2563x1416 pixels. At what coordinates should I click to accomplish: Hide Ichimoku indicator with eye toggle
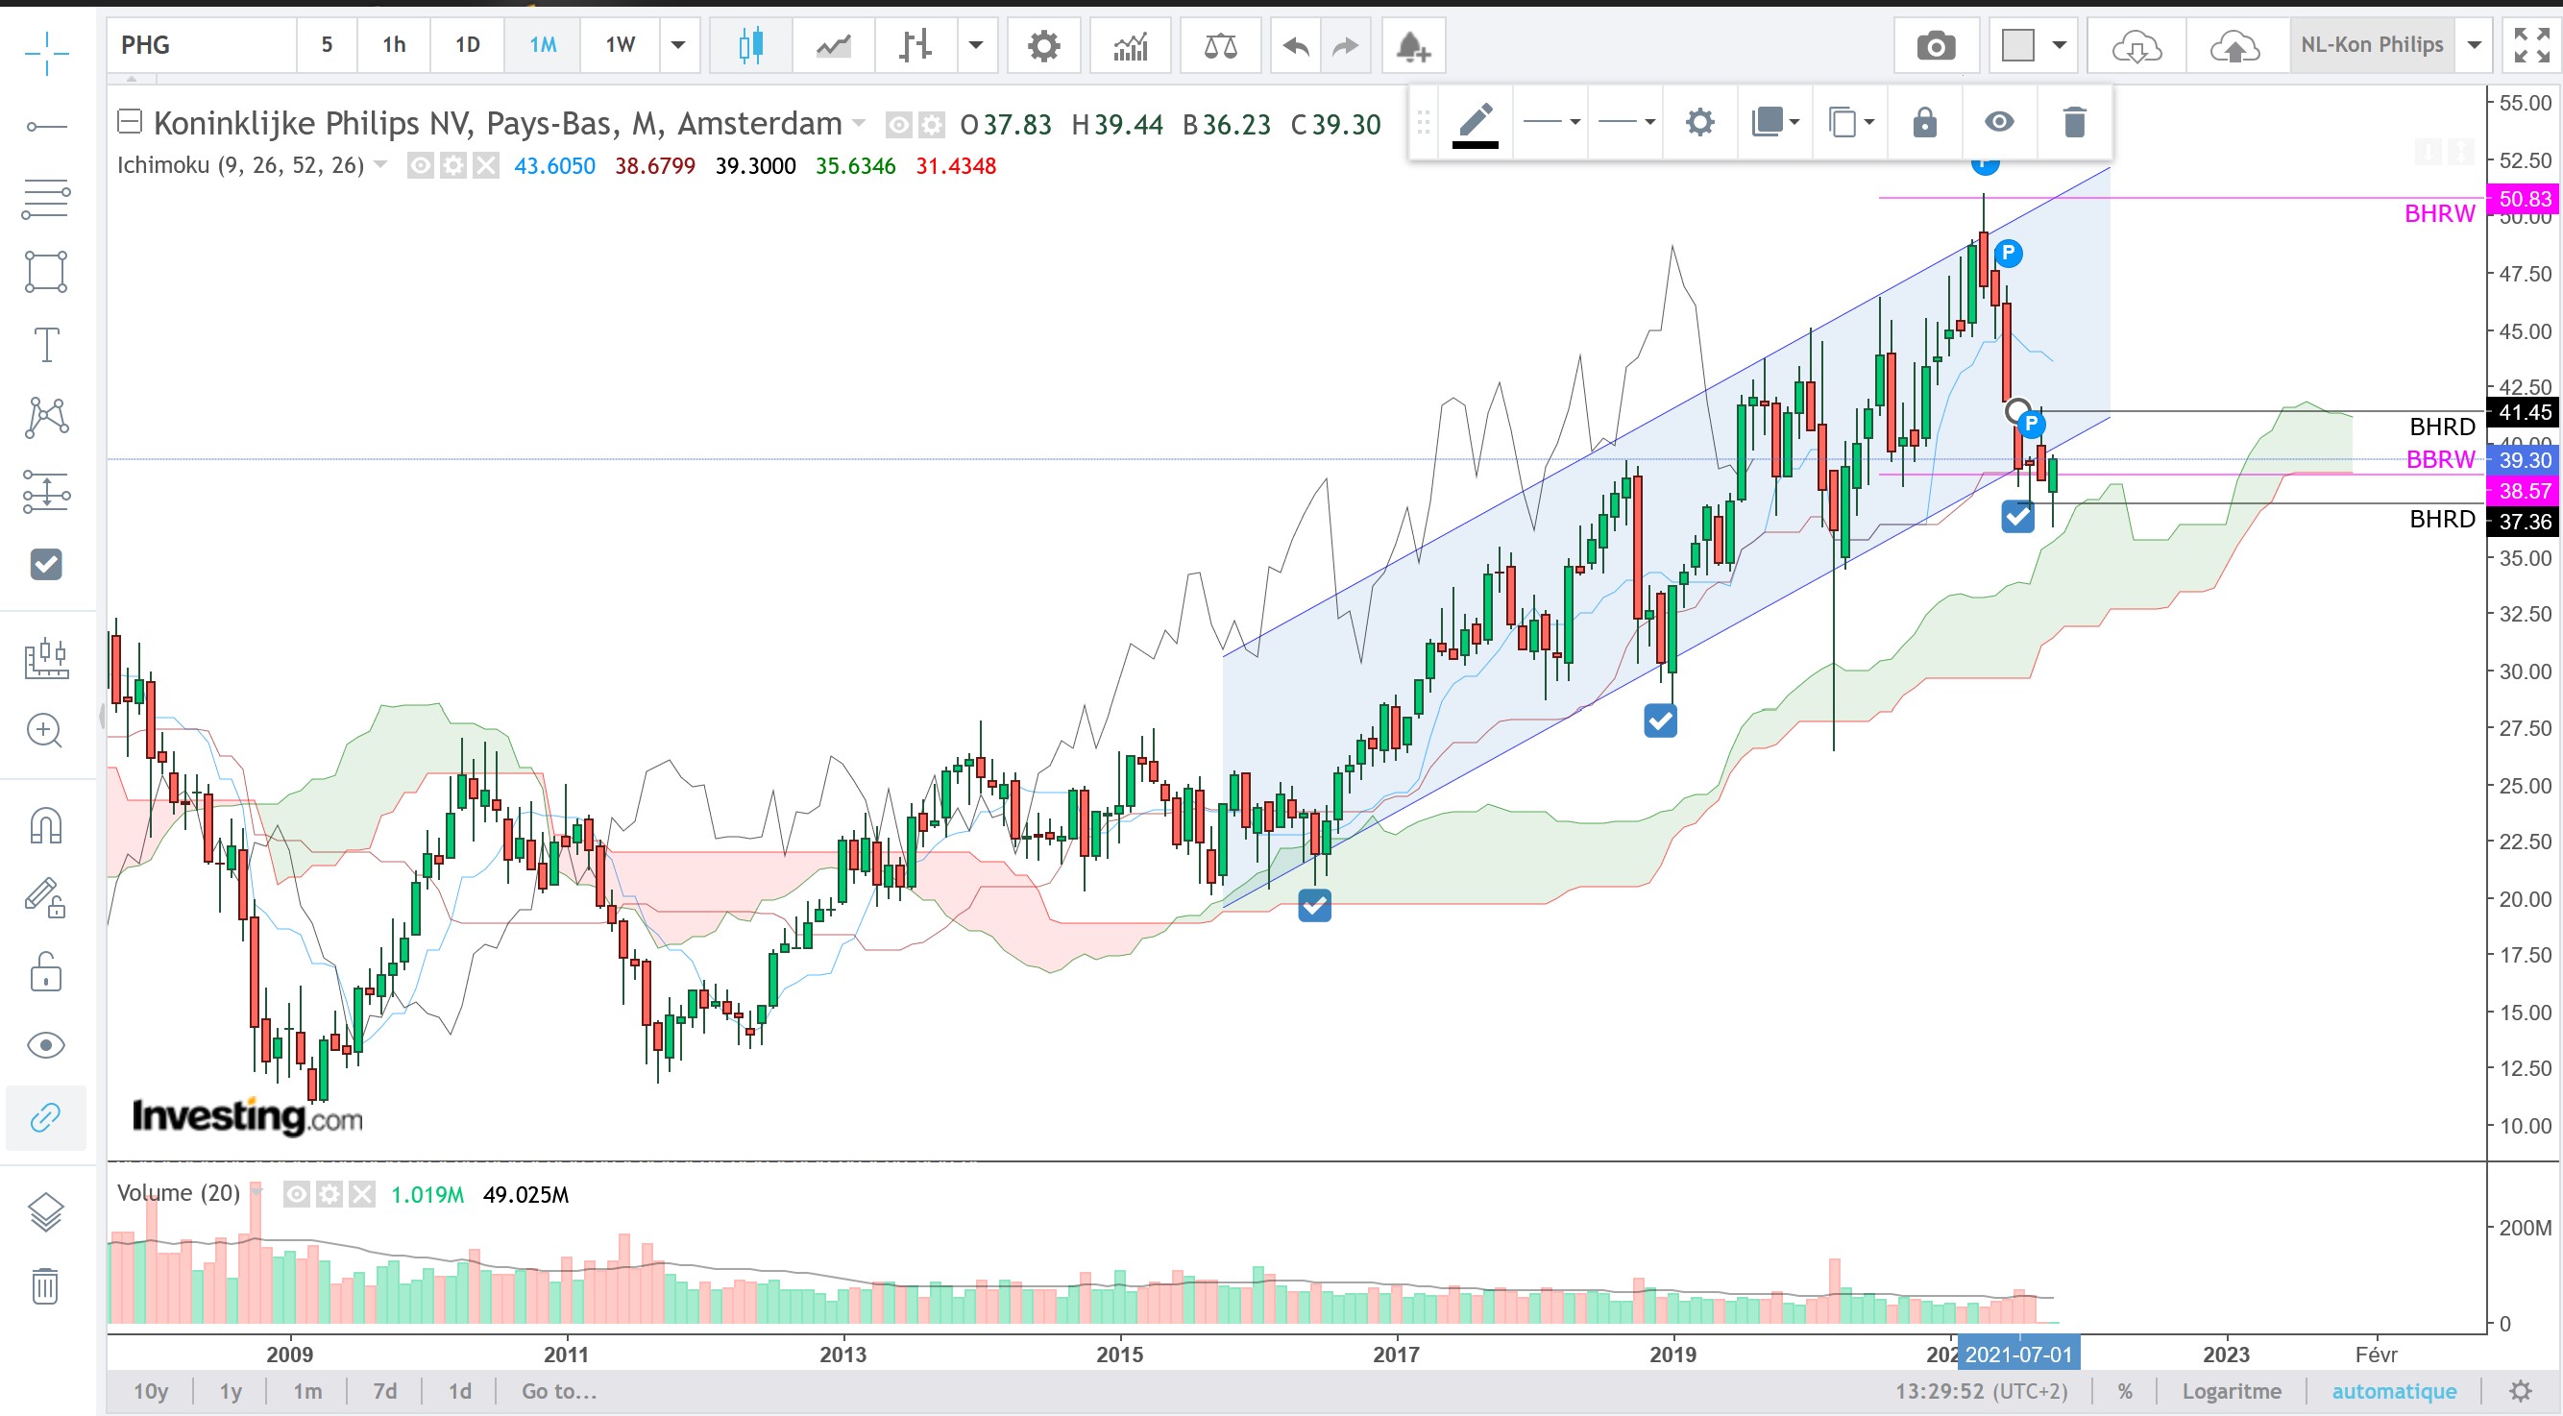[x=421, y=165]
